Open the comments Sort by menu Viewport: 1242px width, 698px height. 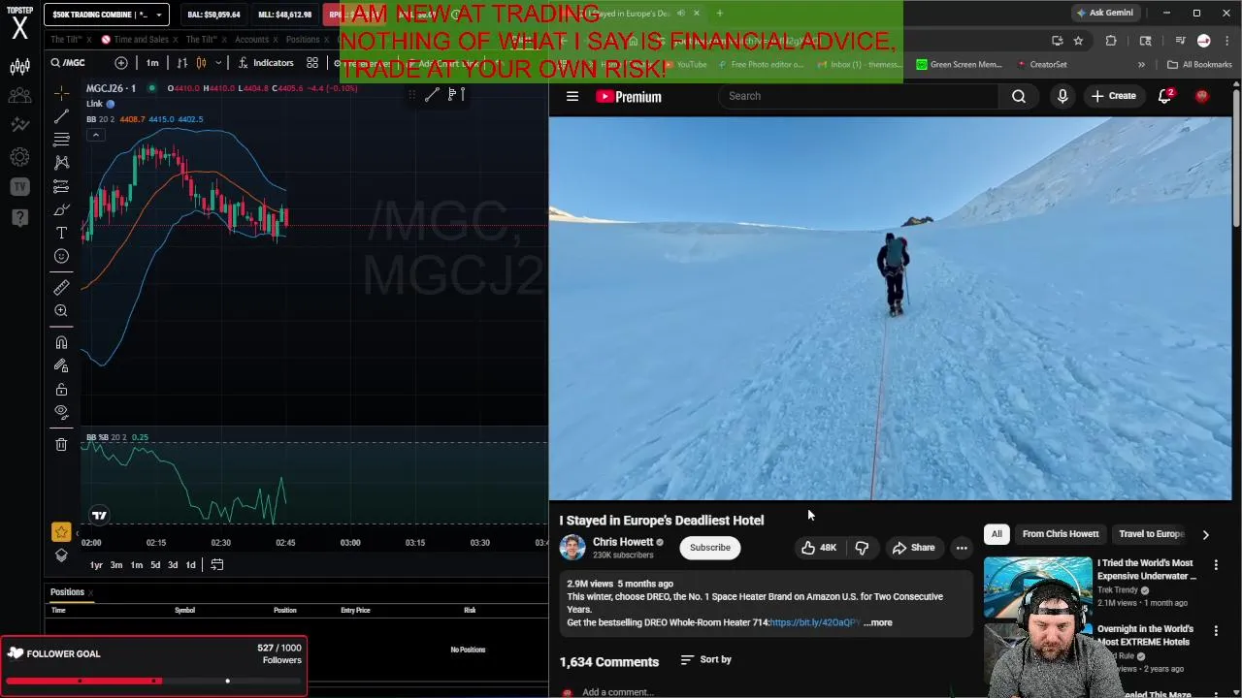pyautogui.click(x=706, y=659)
